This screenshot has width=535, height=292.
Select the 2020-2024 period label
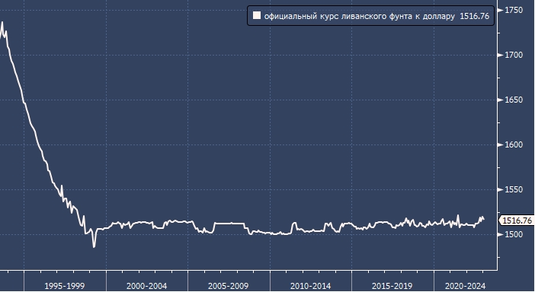pyautogui.click(x=465, y=286)
